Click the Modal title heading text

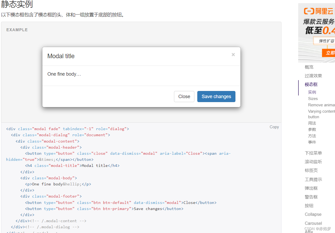point(61,56)
